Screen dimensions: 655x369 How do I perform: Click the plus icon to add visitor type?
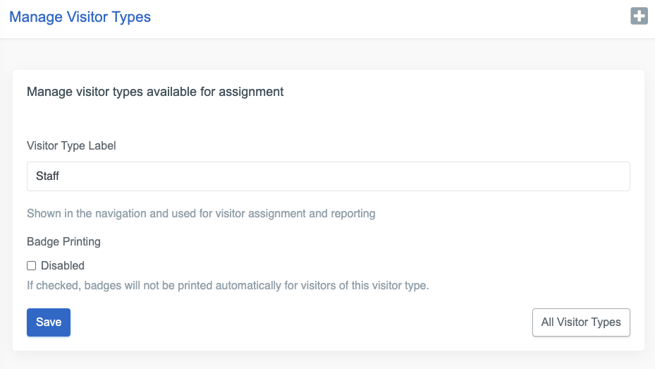[639, 16]
